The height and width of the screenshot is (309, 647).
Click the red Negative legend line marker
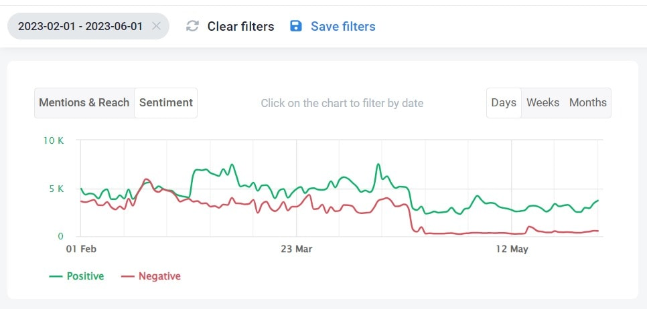click(x=127, y=276)
